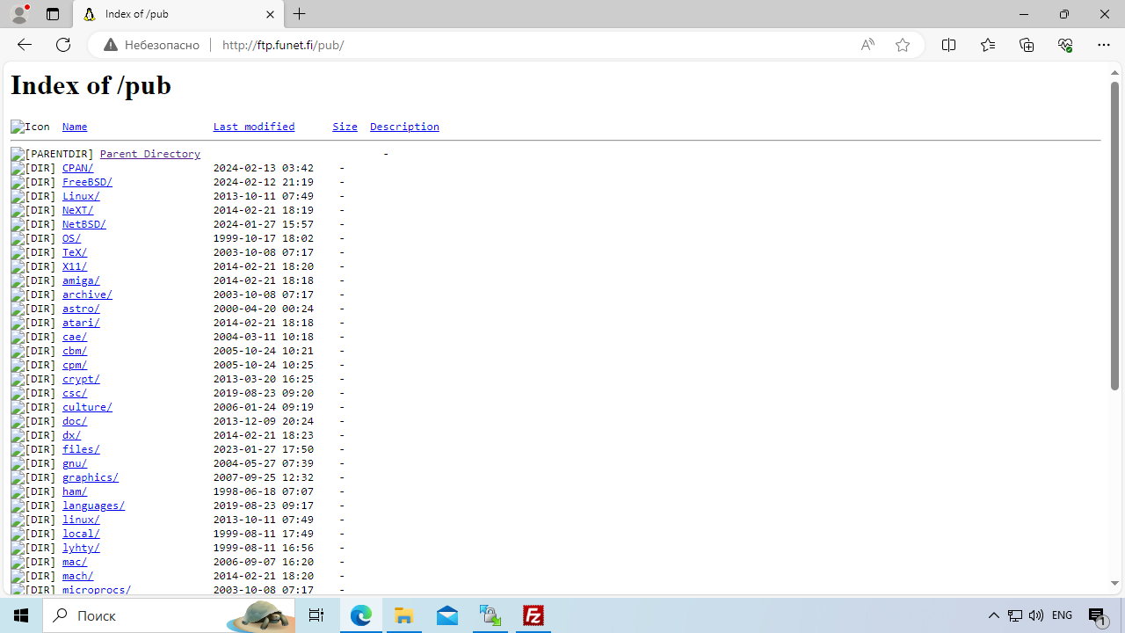Click the vertical scrollbar thumb
The height and width of the screenshot is (633, 1125).
(x=1114, y=236)
